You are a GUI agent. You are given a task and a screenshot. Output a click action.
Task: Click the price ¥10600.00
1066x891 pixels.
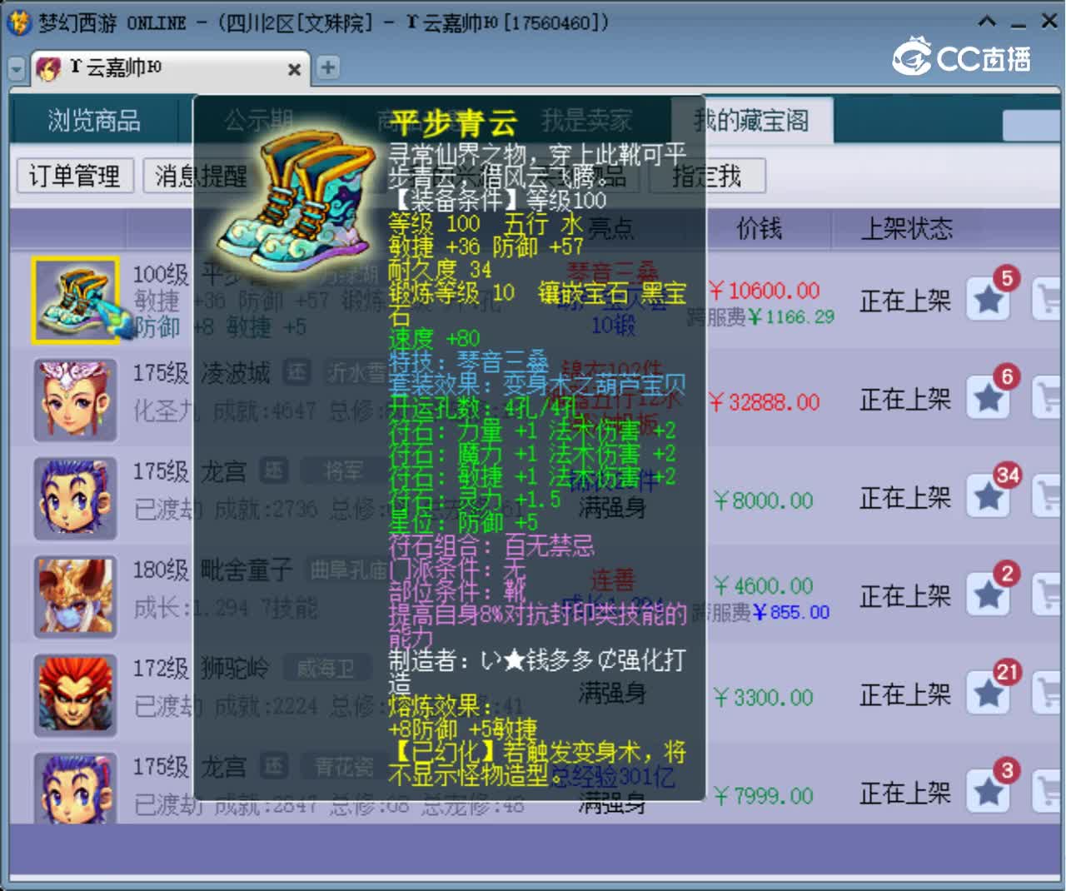(x=765, y=291)
